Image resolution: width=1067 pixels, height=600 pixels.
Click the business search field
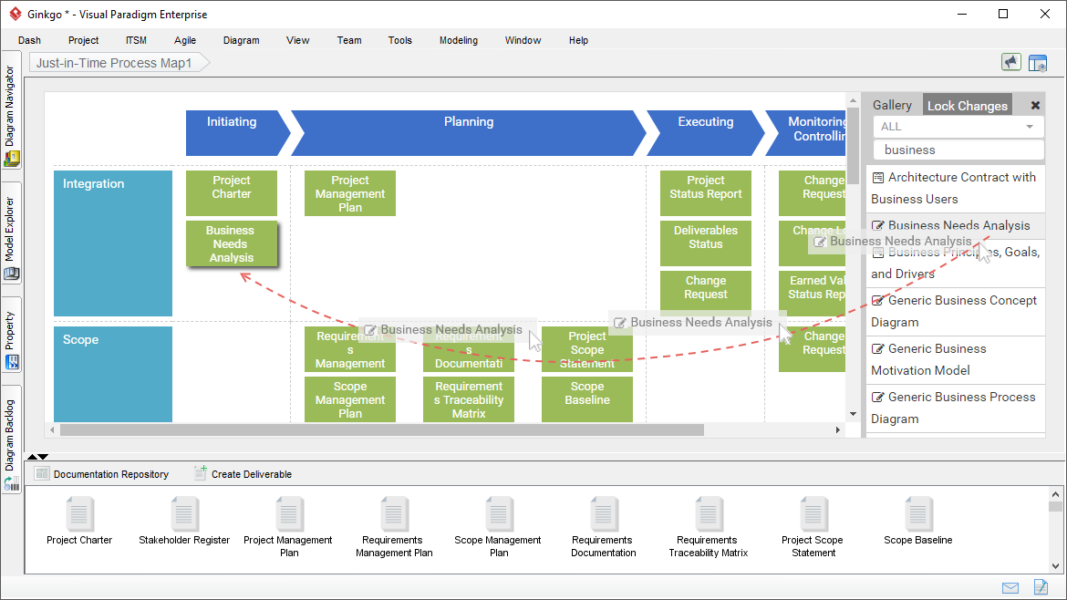pos(957,148)
